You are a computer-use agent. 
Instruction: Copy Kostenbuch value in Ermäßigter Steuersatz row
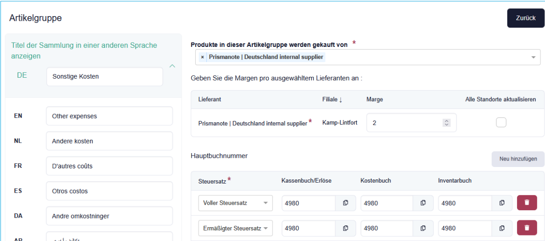[x=423, y=228]
